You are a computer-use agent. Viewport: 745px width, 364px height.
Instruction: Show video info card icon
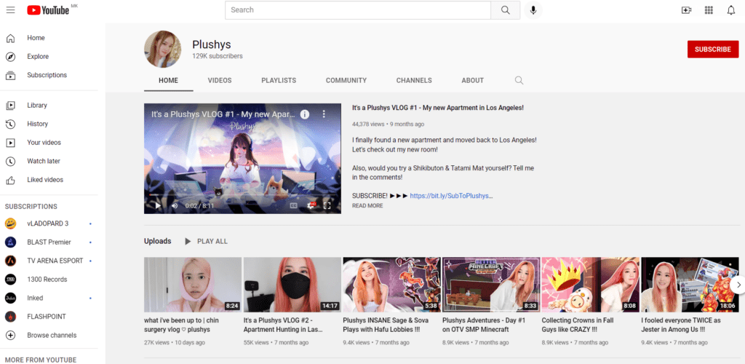click(x=305, y=114)
